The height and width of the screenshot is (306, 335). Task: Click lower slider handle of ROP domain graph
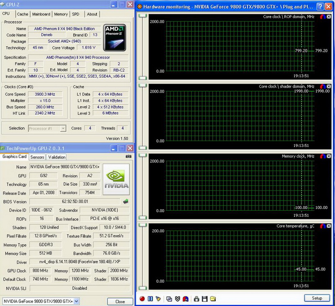pyautogui.click(x=143, y=78)
